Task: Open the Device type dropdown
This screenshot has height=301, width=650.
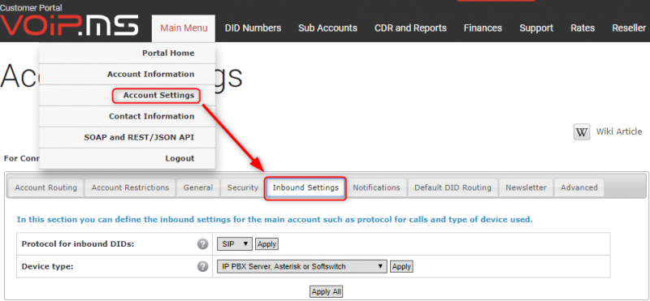Action: point(301,266)
